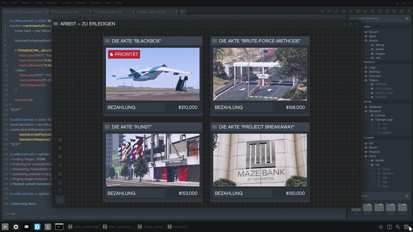Select the "Brute-Force-Methode" job card
The height and width of the screenshot is (232, 413).
click(260, 76)
